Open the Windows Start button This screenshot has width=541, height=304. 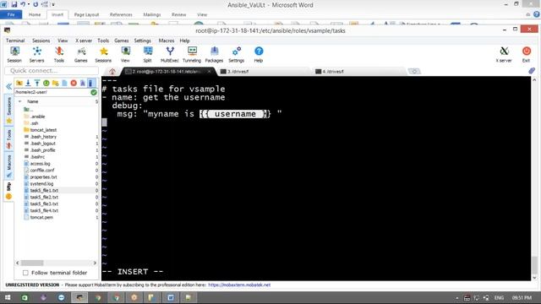coord(8,297)
